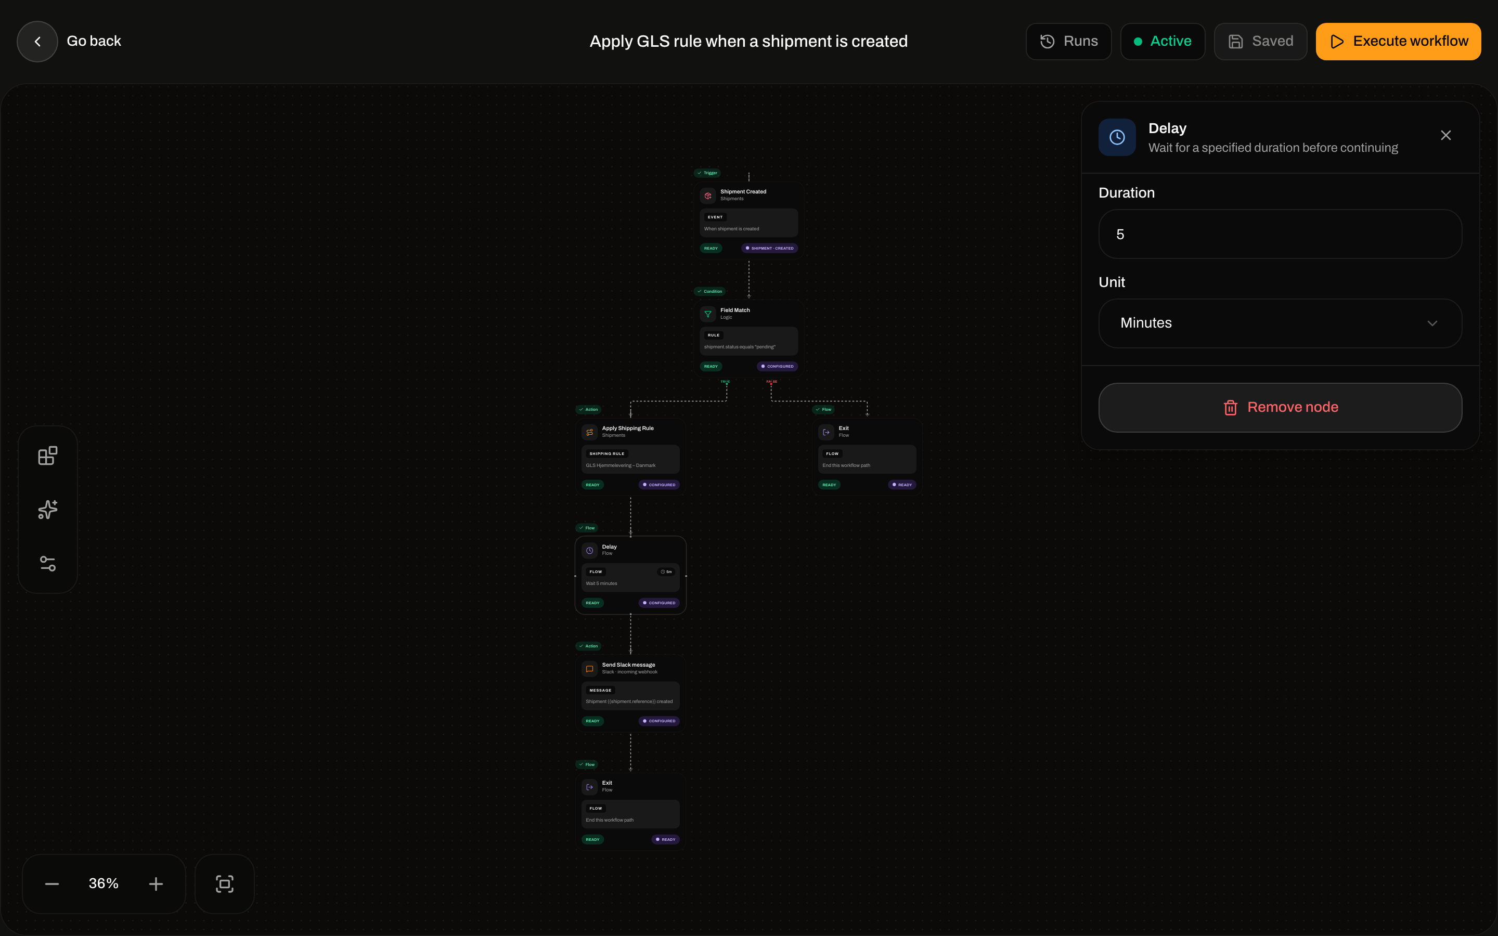Click the Saved button

tap(1260, 42)
